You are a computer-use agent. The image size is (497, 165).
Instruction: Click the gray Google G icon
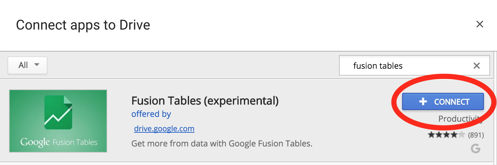[476, 148]
